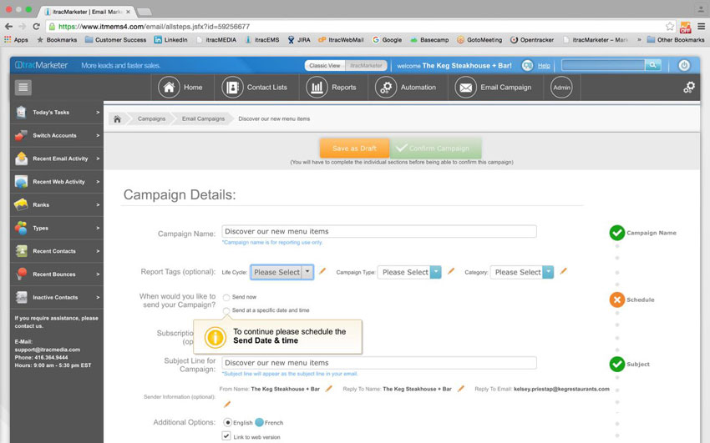Click the hamburger menu icon in sidebar header
The width and height of the screenshot is (710, 443).
23,88
